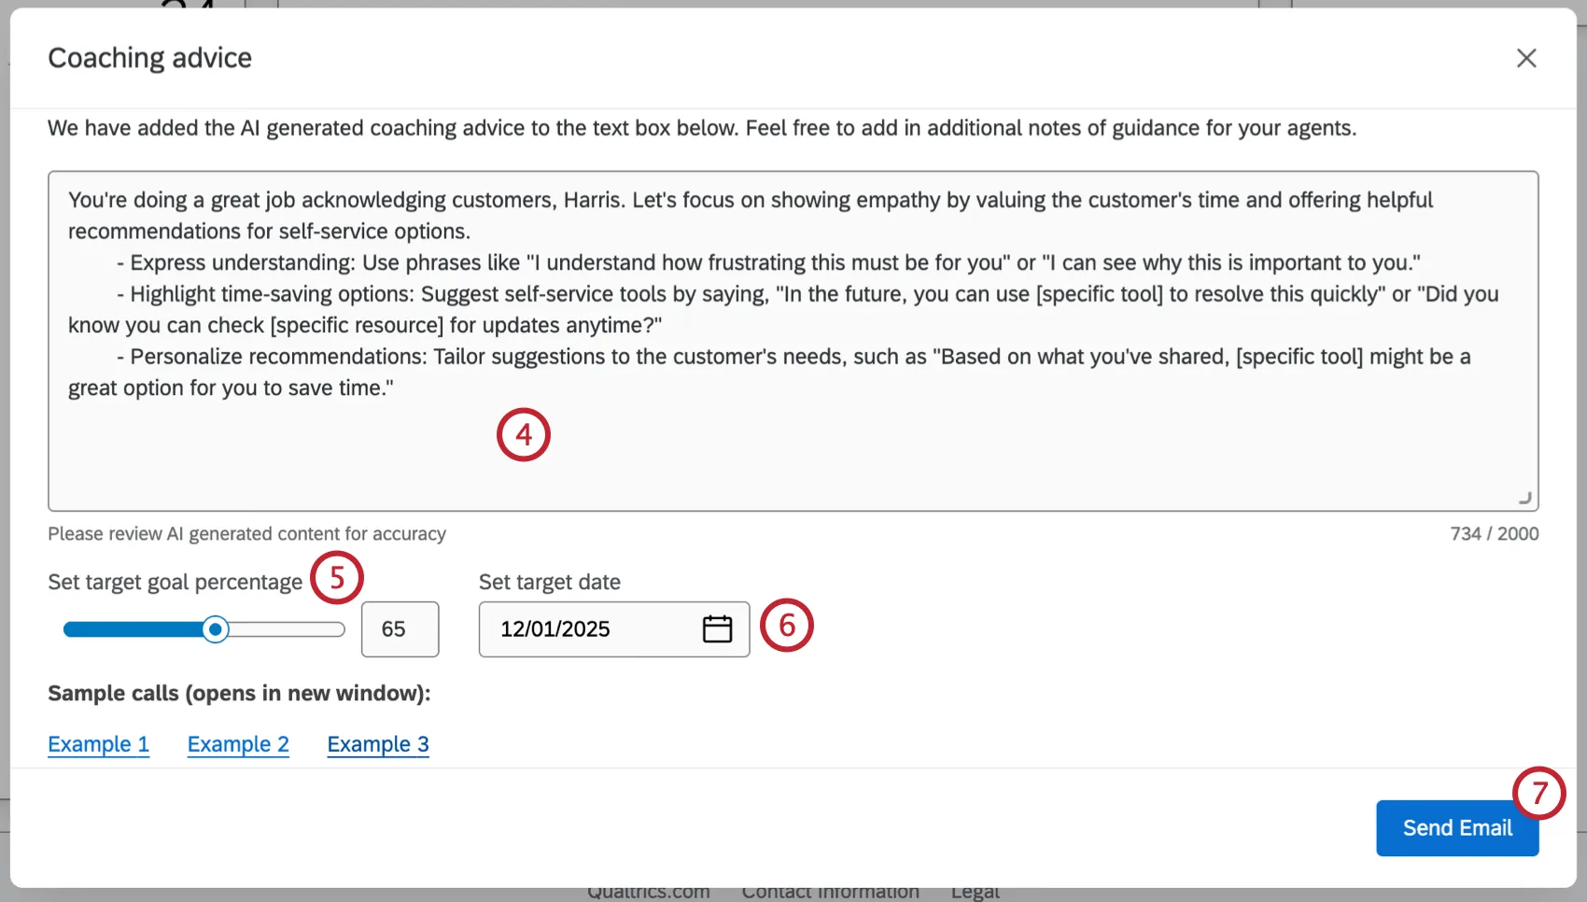Select the percentage field showing 65

(400, 629)
